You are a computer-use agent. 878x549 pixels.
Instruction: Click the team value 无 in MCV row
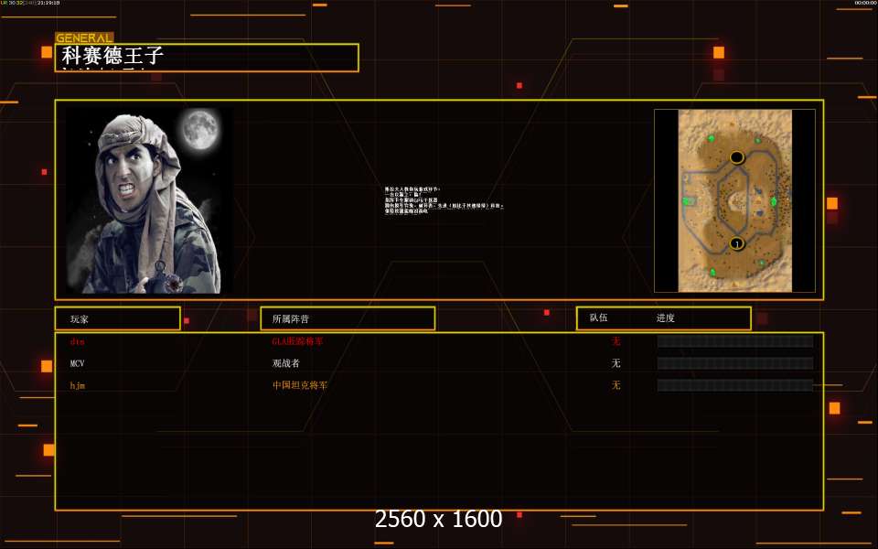(x=616, y=363)
